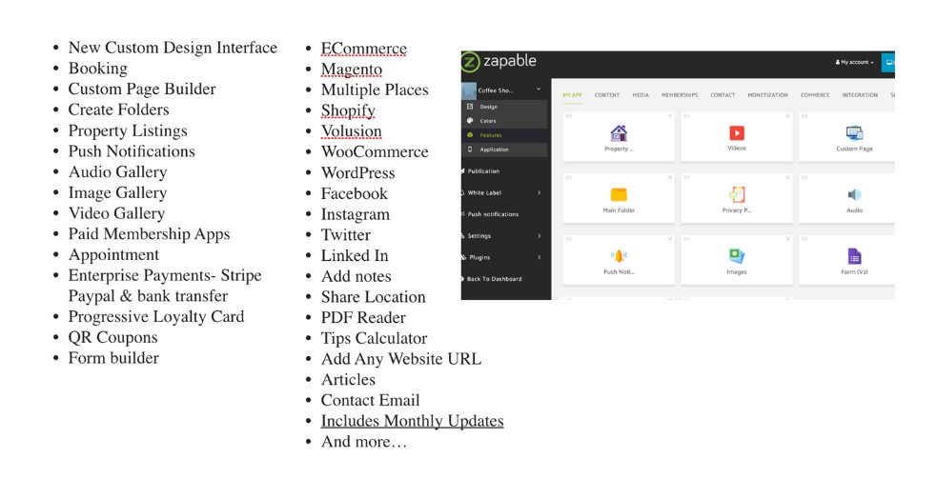Open the Push Notifications bell icon
The image size is (937, 479).
[x=619, y=256]
